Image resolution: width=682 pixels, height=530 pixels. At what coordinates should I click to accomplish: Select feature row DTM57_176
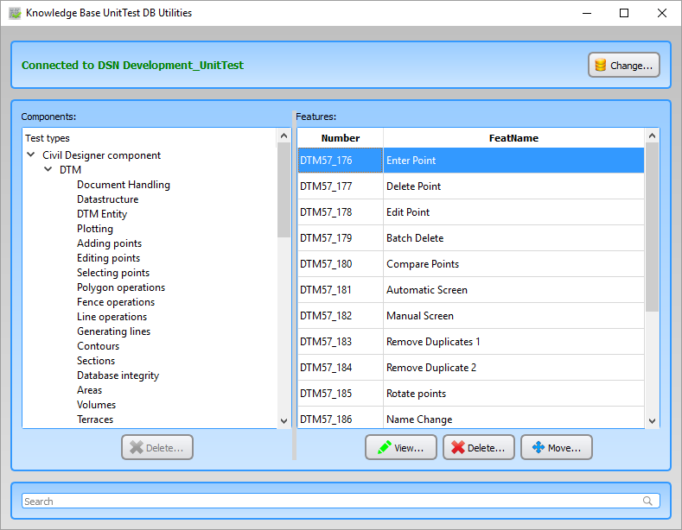pos(470,161)
